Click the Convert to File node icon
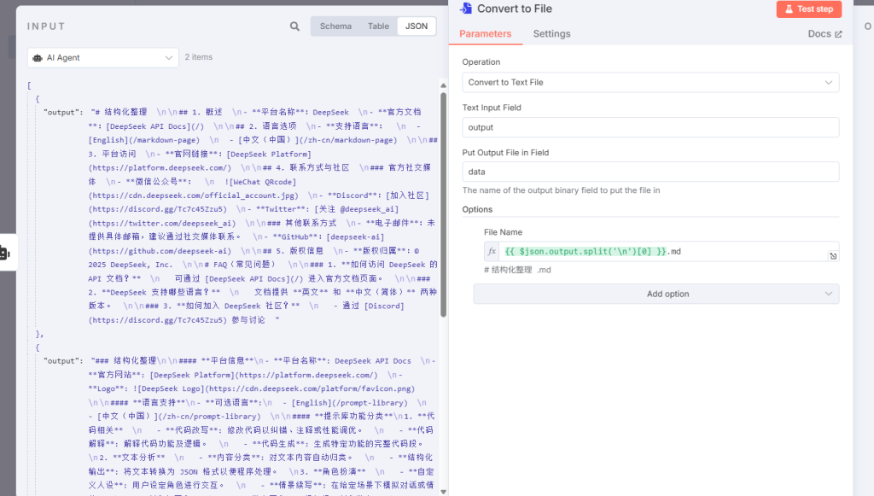The image size is (874, 496). pos(466,9)
